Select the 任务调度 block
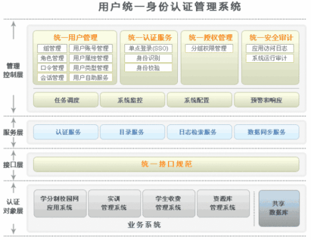 pyautogui.click(x=66, y=100)
